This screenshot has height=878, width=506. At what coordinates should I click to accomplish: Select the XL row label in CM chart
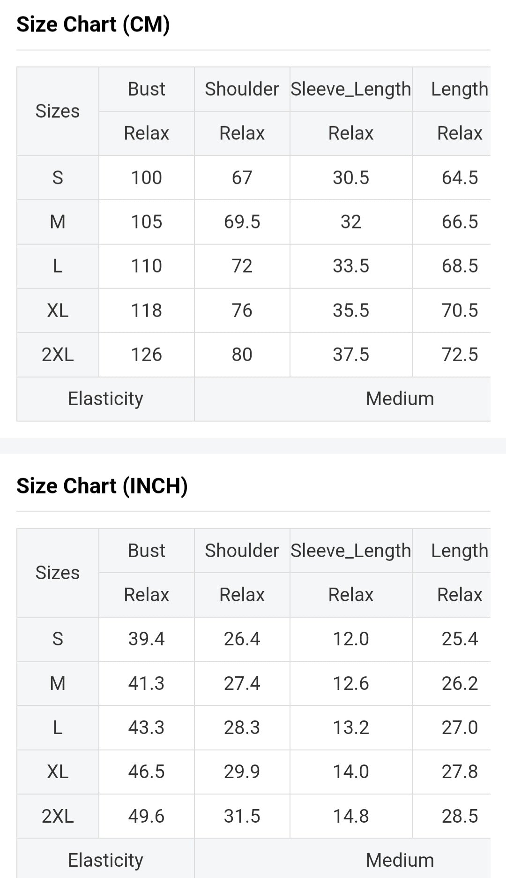point(58,310)
